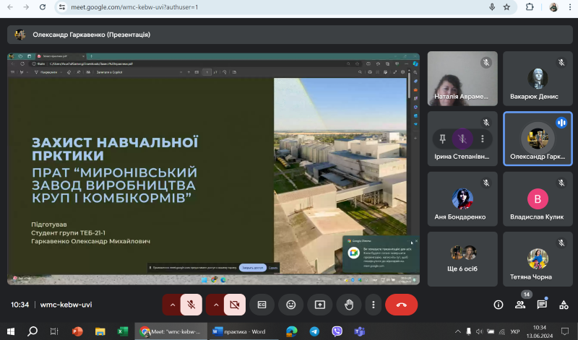Select the Владислав Кулик participant tile

pyautogui.click(x=538, y=199)
